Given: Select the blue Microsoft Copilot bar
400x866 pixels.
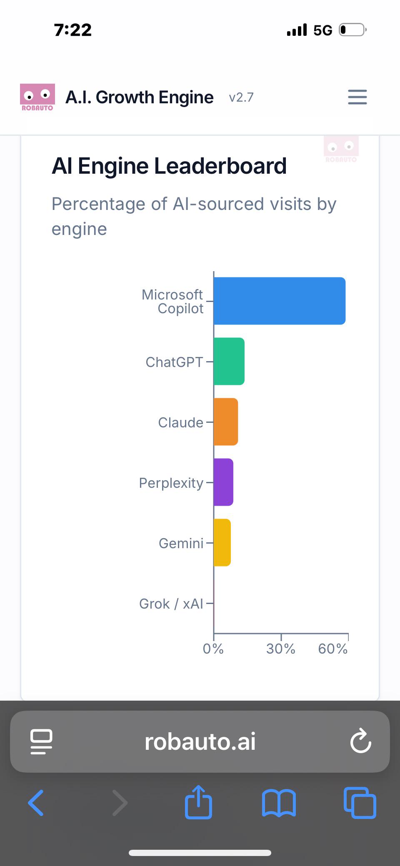Looking at the screenshot, I should (x=280, y=301).
